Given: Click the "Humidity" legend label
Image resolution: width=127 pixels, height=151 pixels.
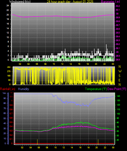Looking at the screenshot, I should pyautogui.click(x=23, y=89).
